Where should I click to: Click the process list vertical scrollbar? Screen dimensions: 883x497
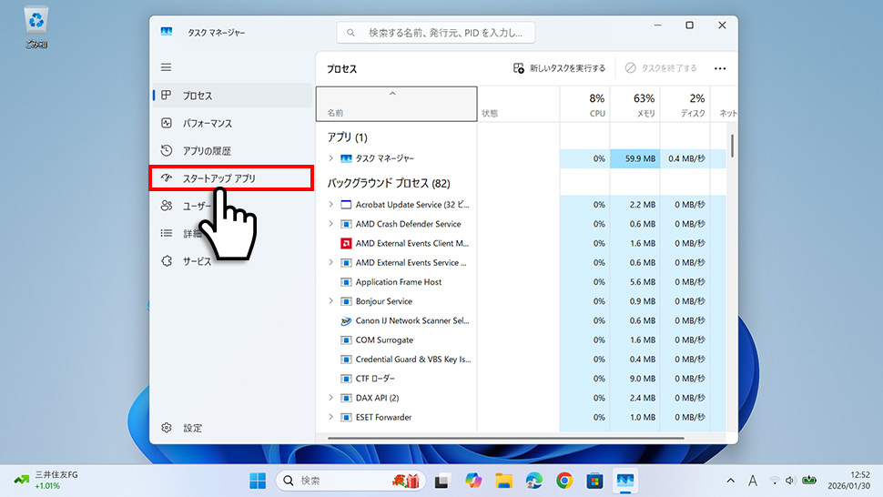[x=732, y=146]
